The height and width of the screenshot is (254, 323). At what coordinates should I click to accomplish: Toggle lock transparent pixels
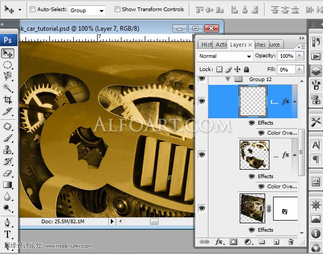pyautogui.click(x=219, y=69)
